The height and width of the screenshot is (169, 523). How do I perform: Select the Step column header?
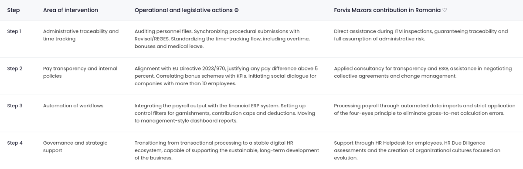(x=14, y=10)
